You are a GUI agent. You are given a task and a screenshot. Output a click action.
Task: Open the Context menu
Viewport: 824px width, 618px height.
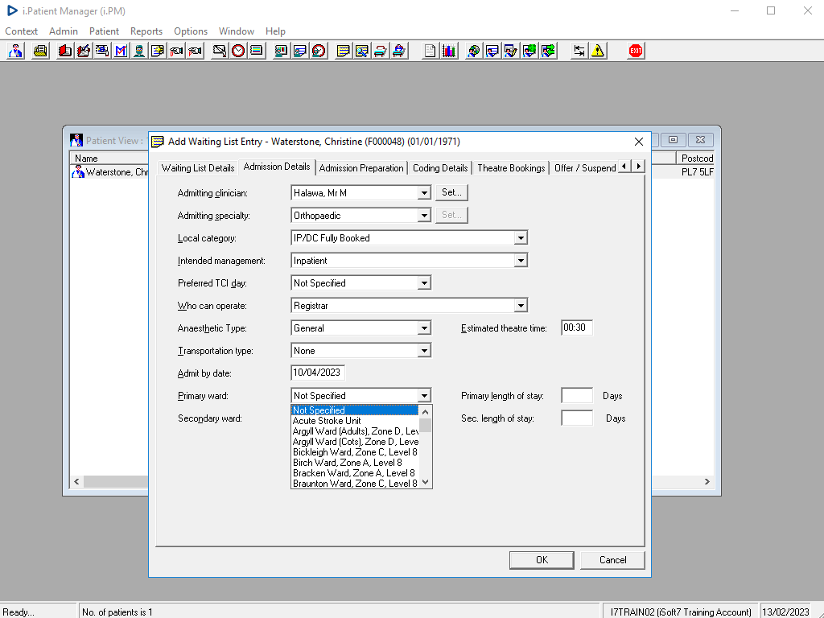21,31
